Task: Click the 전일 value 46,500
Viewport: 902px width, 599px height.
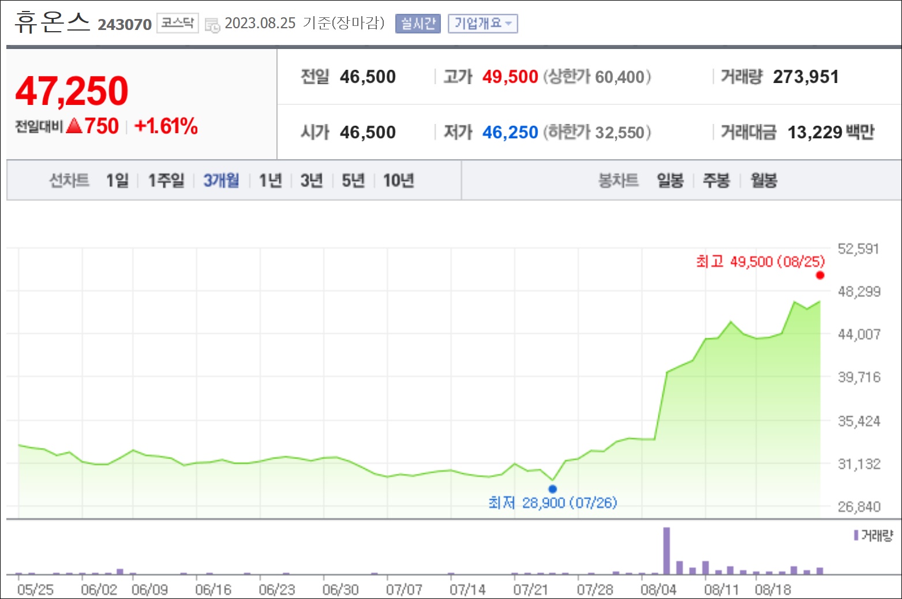Action: pos(368,77)
